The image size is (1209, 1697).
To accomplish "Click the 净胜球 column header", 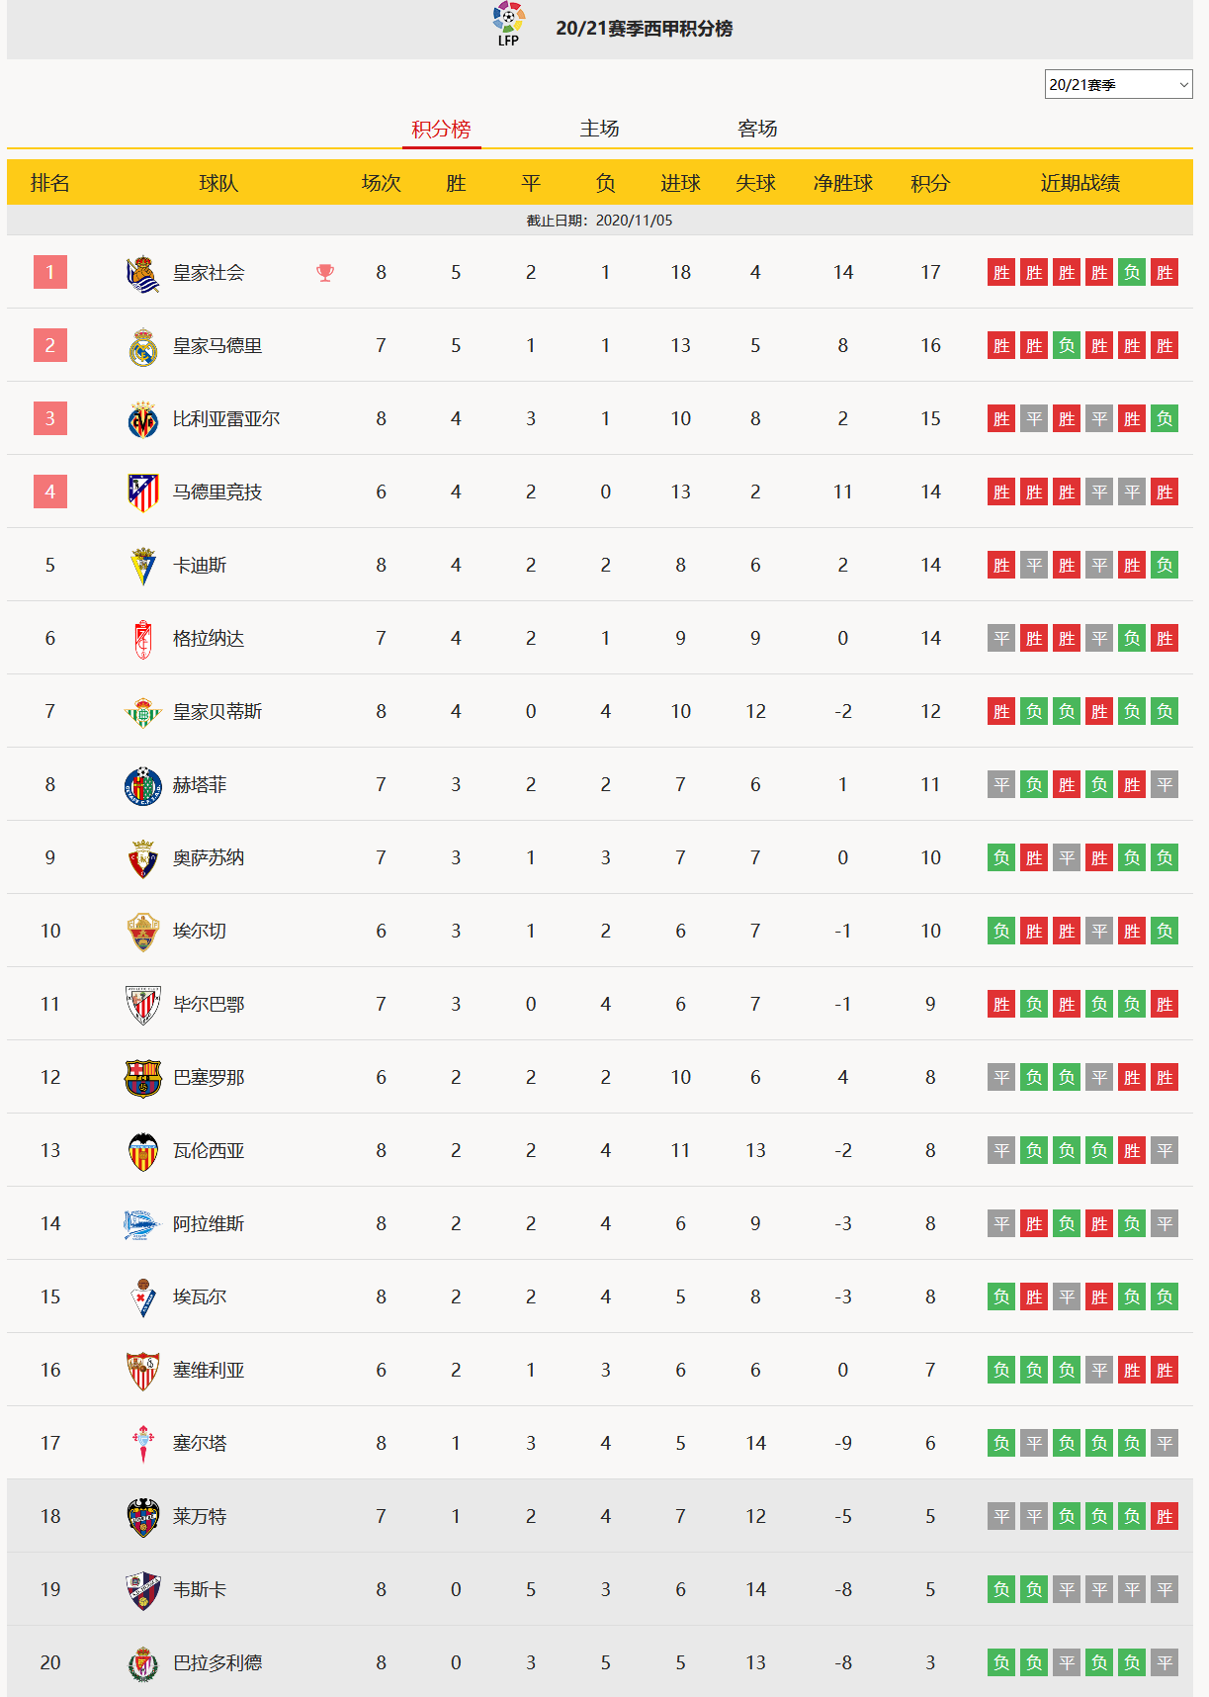I will point(843,183).
